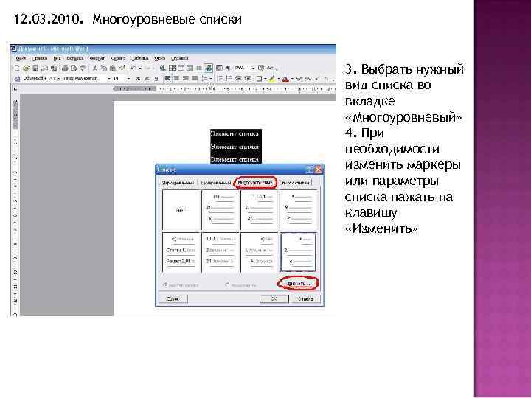Switch to the Список стилей tab
Screen dimensions: 531x398
pos(294,183)
